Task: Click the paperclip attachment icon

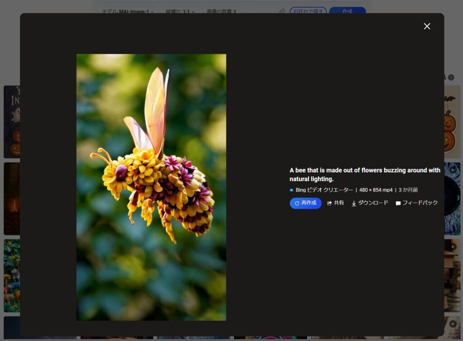Action: [282, 11]
